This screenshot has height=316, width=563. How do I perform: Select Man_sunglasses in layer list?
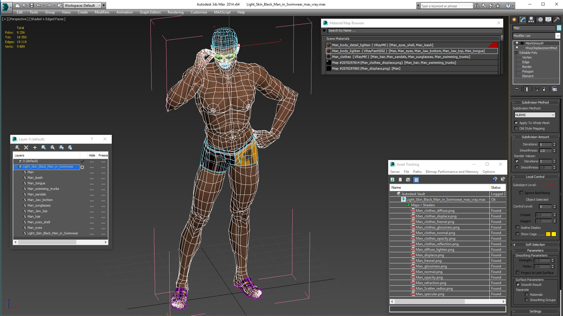point(39,205)
